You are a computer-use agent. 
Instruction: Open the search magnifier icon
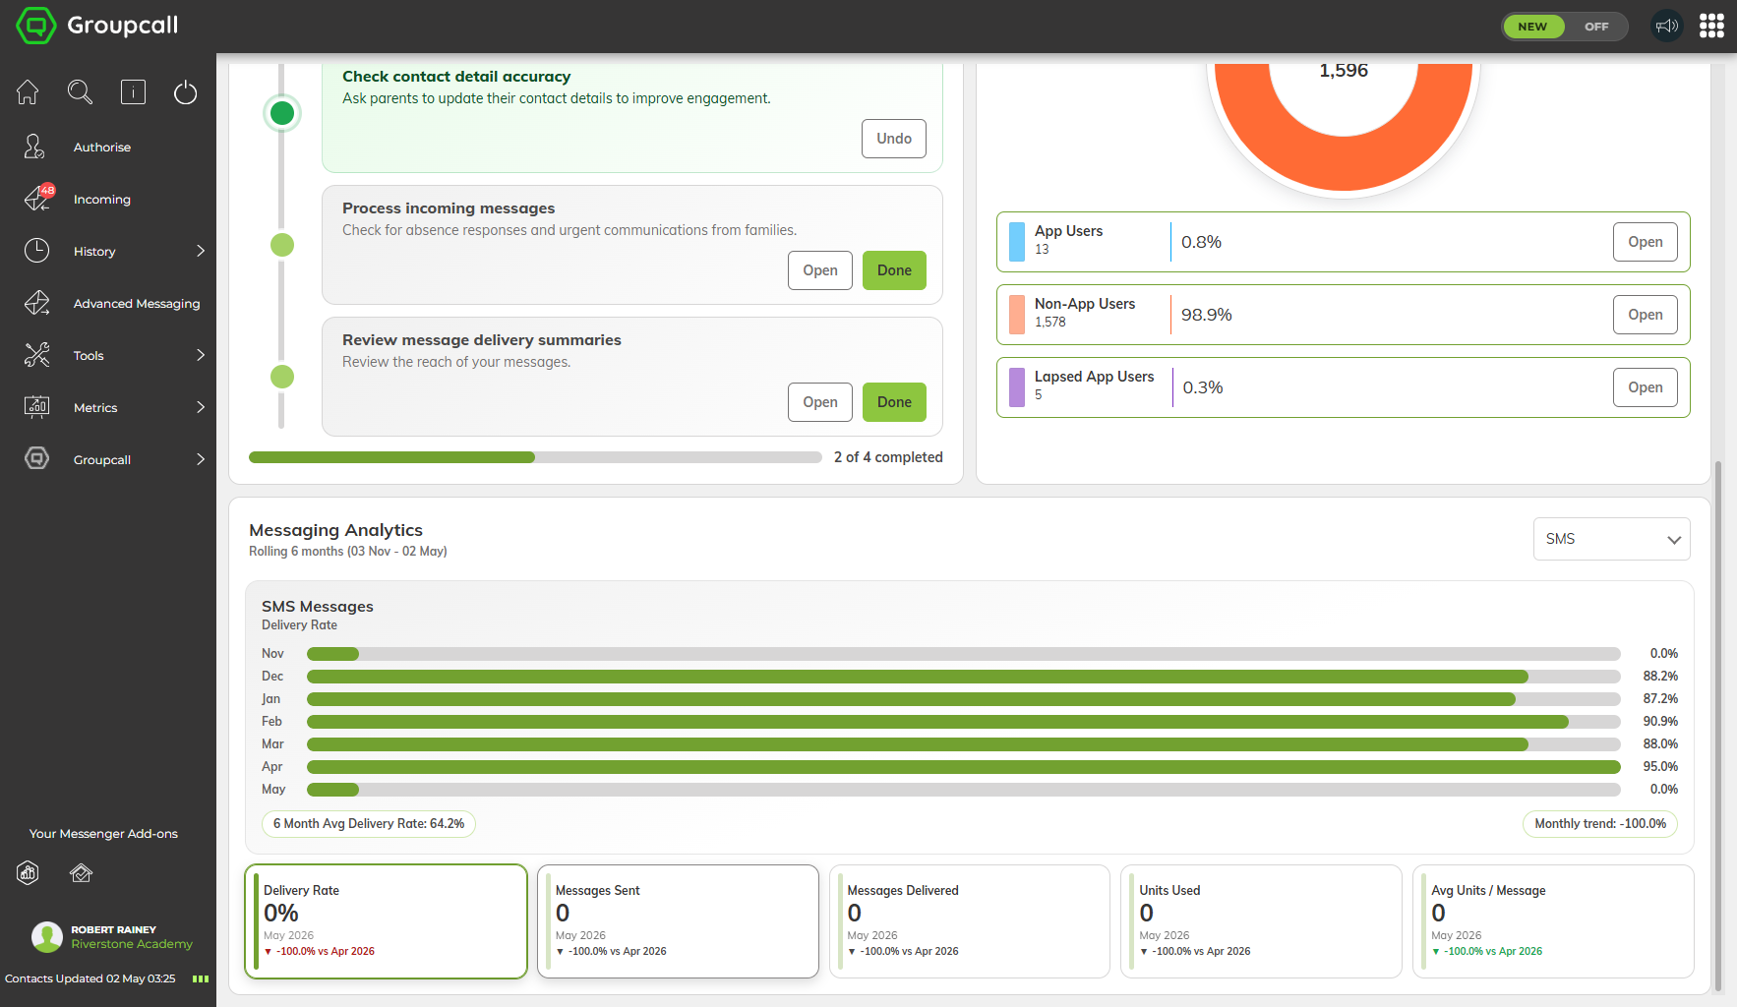(x=80, y=92)
